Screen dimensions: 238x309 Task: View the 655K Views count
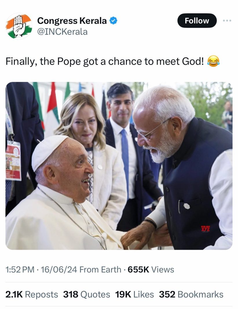pyautogui.click(x=151, y=270)
